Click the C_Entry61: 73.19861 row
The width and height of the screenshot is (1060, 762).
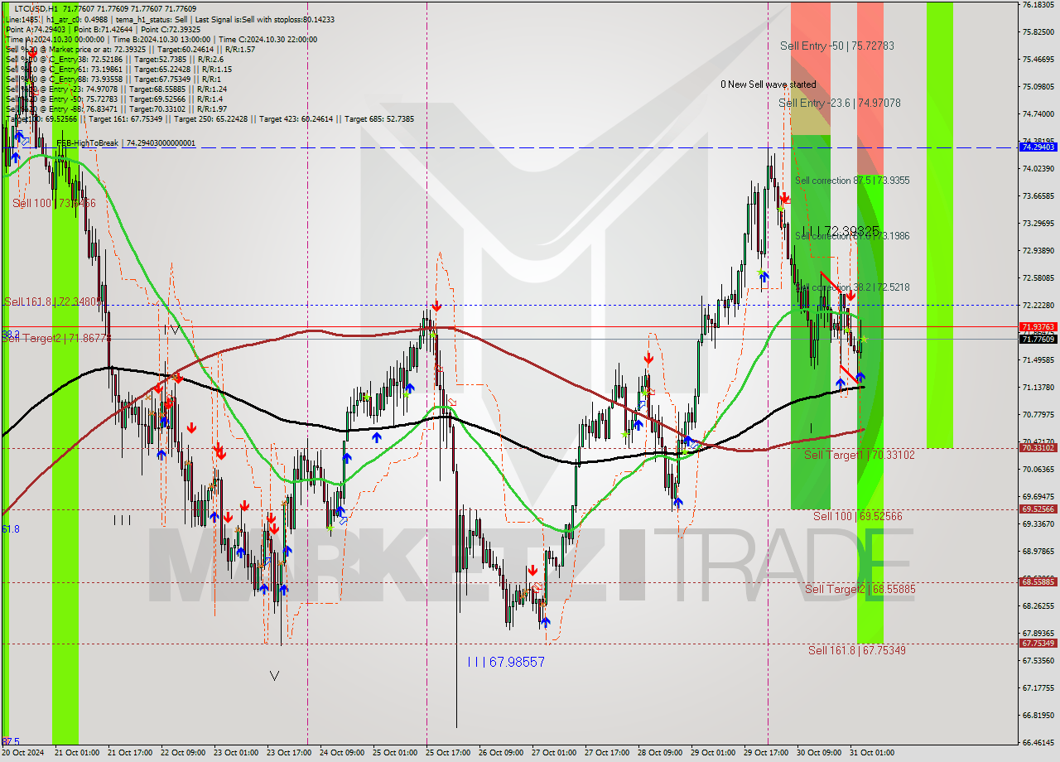(x=118, y=69)
